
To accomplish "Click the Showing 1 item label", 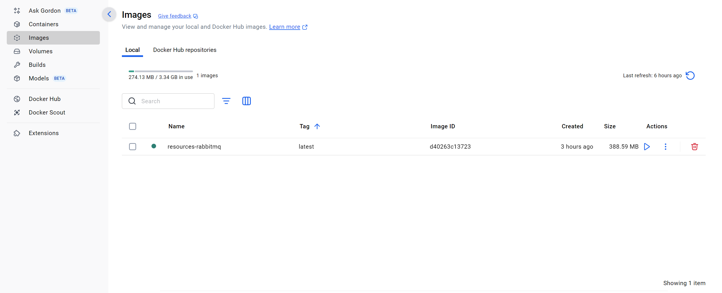I will point(684,283).
